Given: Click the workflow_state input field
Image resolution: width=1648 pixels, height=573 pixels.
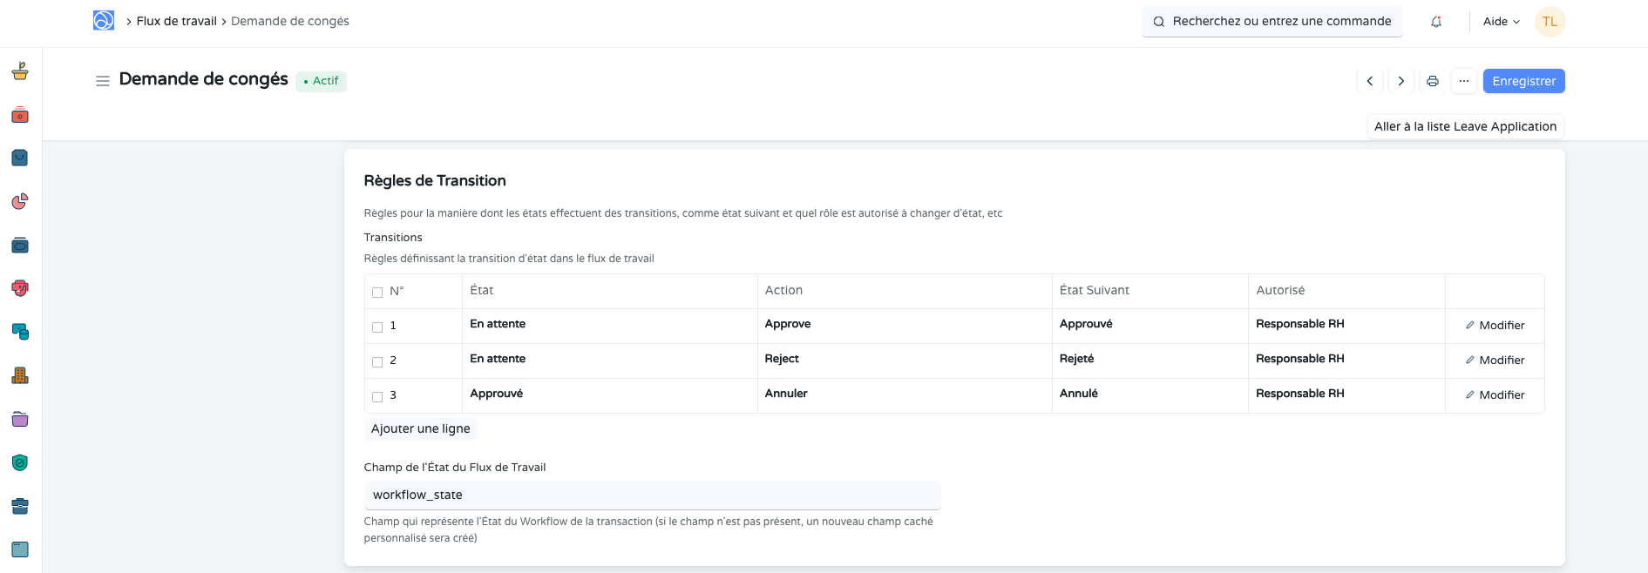Looking at the screenshot, I should pos(652,495).
